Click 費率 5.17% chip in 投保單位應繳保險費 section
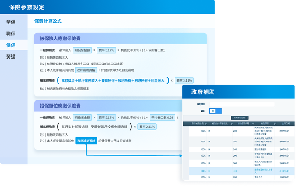 coord(106,117)
